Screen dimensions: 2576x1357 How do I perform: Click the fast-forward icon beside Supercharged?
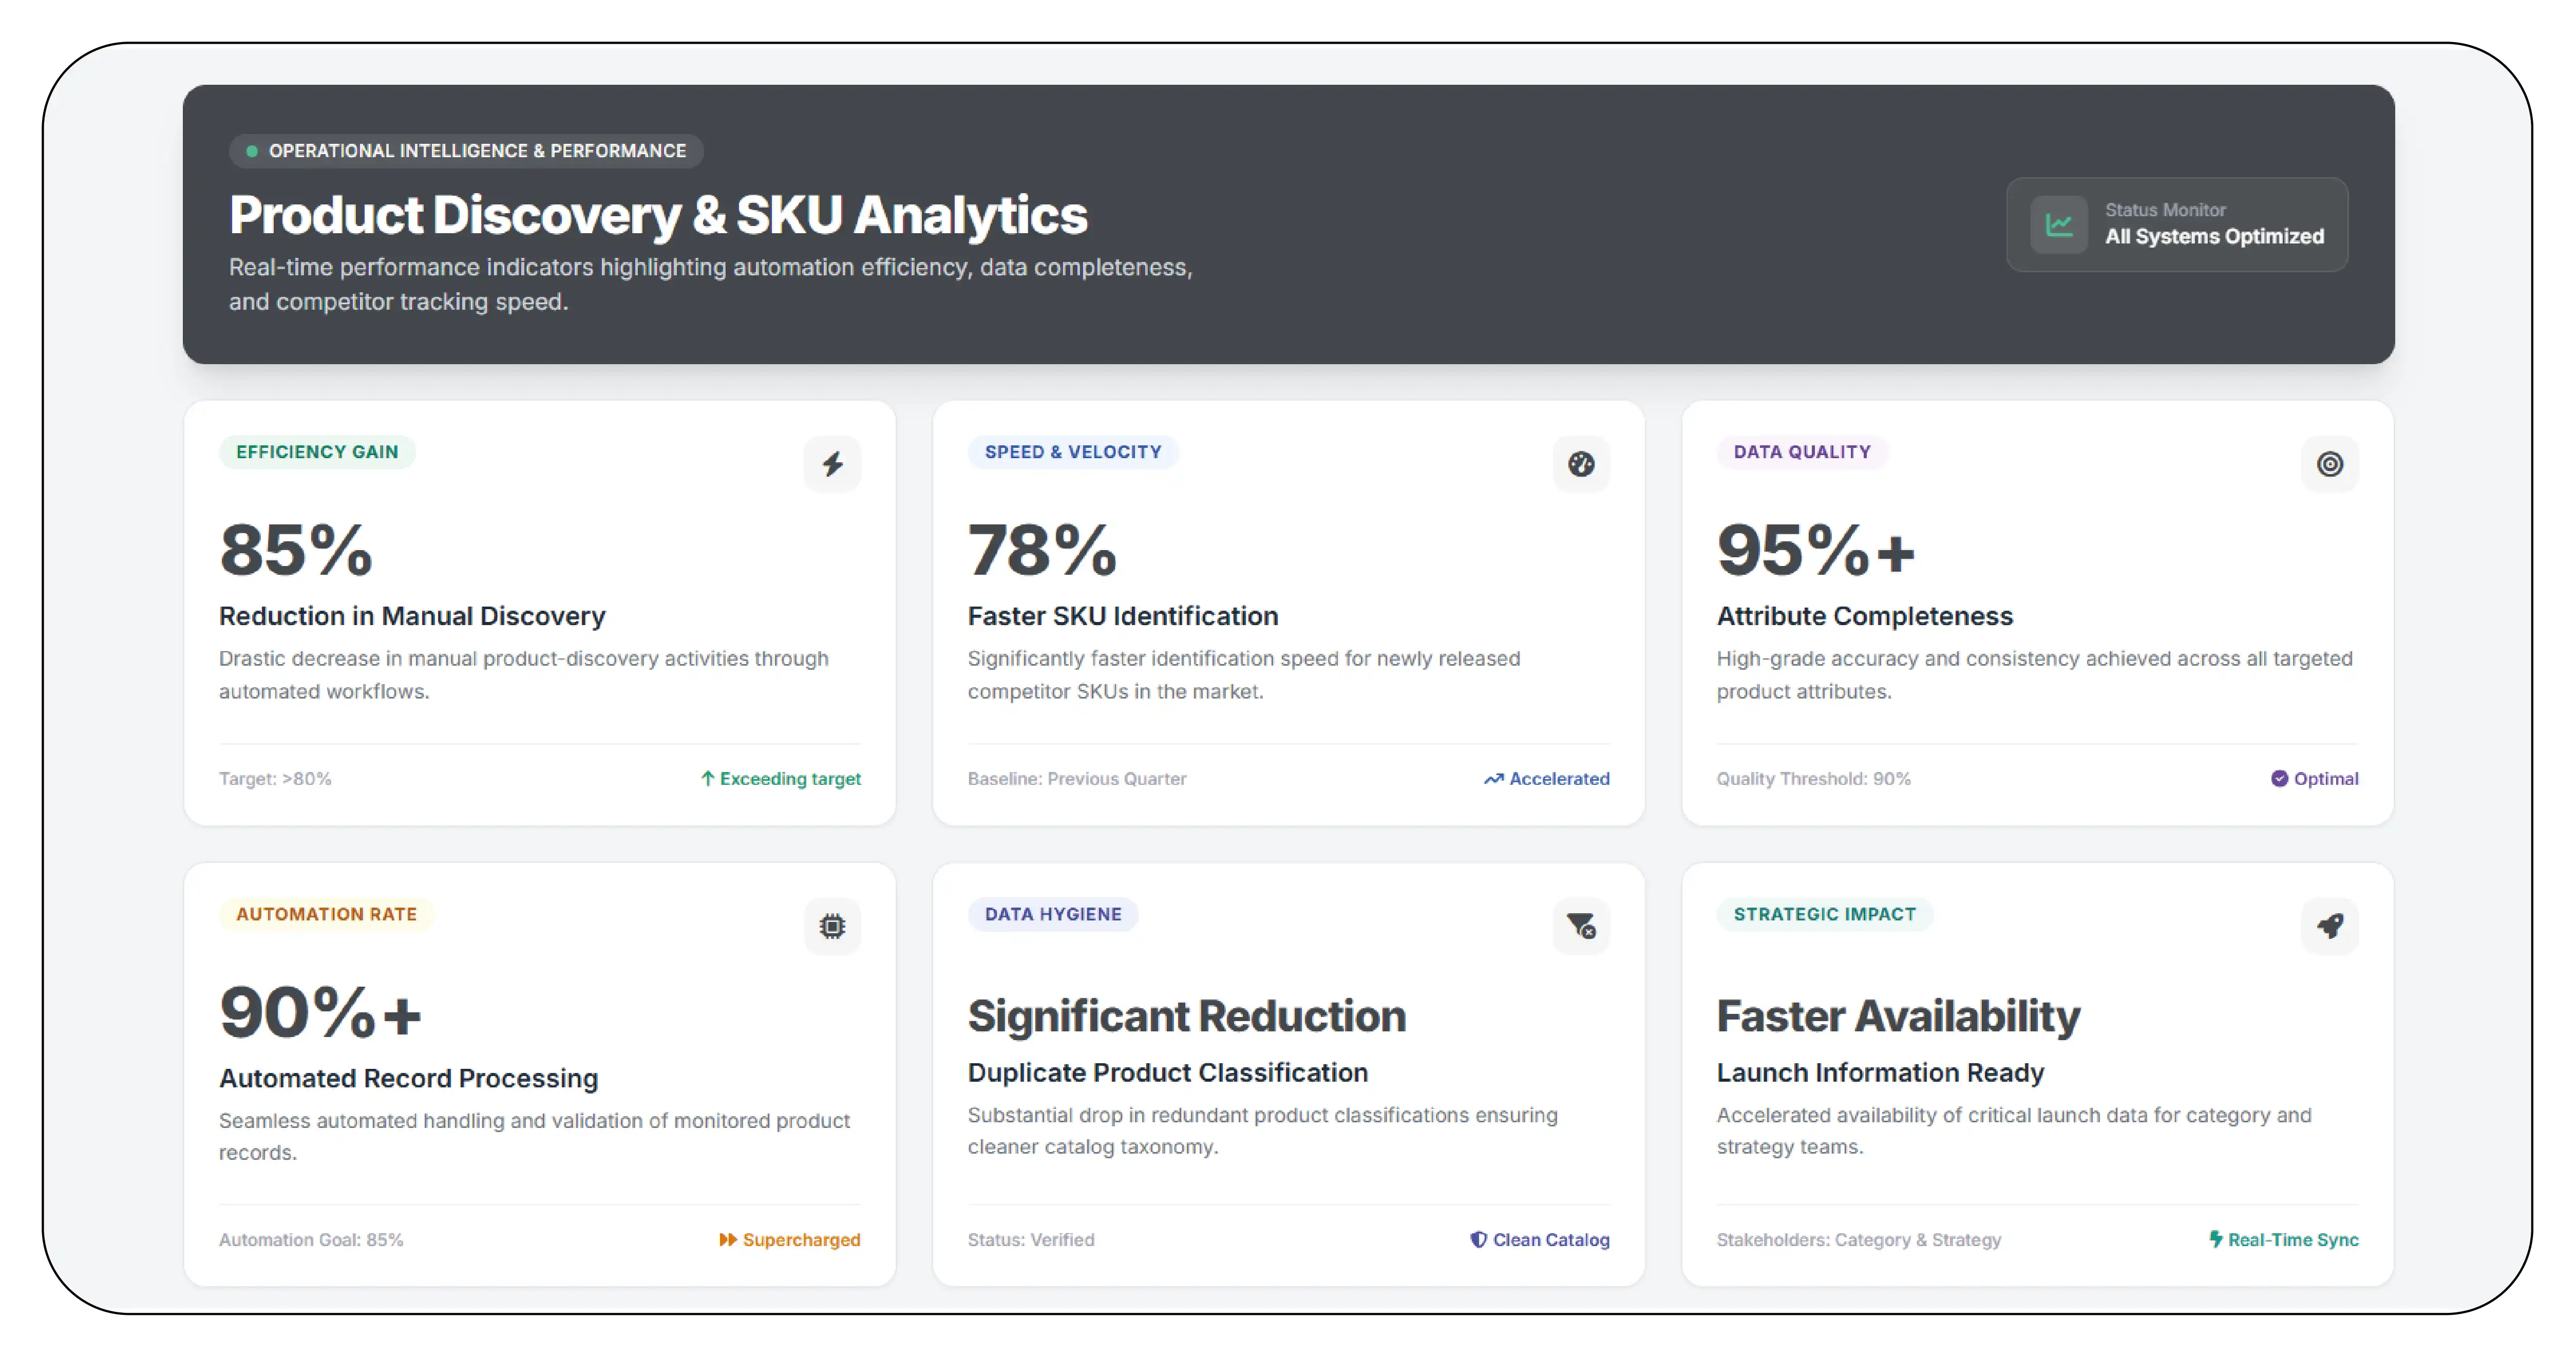[728, 1240]
